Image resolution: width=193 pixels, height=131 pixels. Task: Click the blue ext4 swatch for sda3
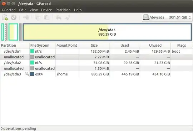32,74
